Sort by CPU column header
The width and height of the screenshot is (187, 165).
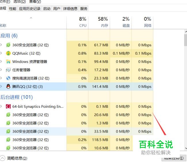tap(77, 22)
